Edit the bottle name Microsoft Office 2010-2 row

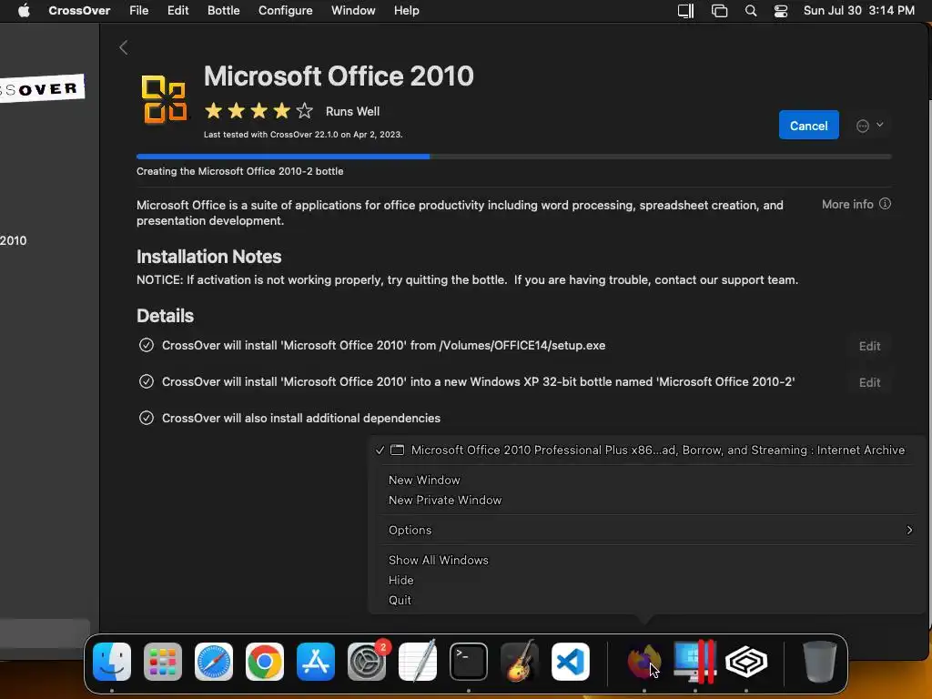pyautogui.click(x=869, y=382)
